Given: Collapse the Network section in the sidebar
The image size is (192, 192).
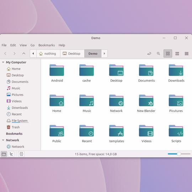Looking at the screenshot, I should tap(3, 140).
